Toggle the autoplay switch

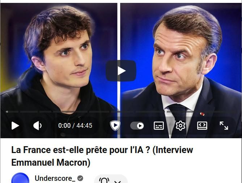137,126
